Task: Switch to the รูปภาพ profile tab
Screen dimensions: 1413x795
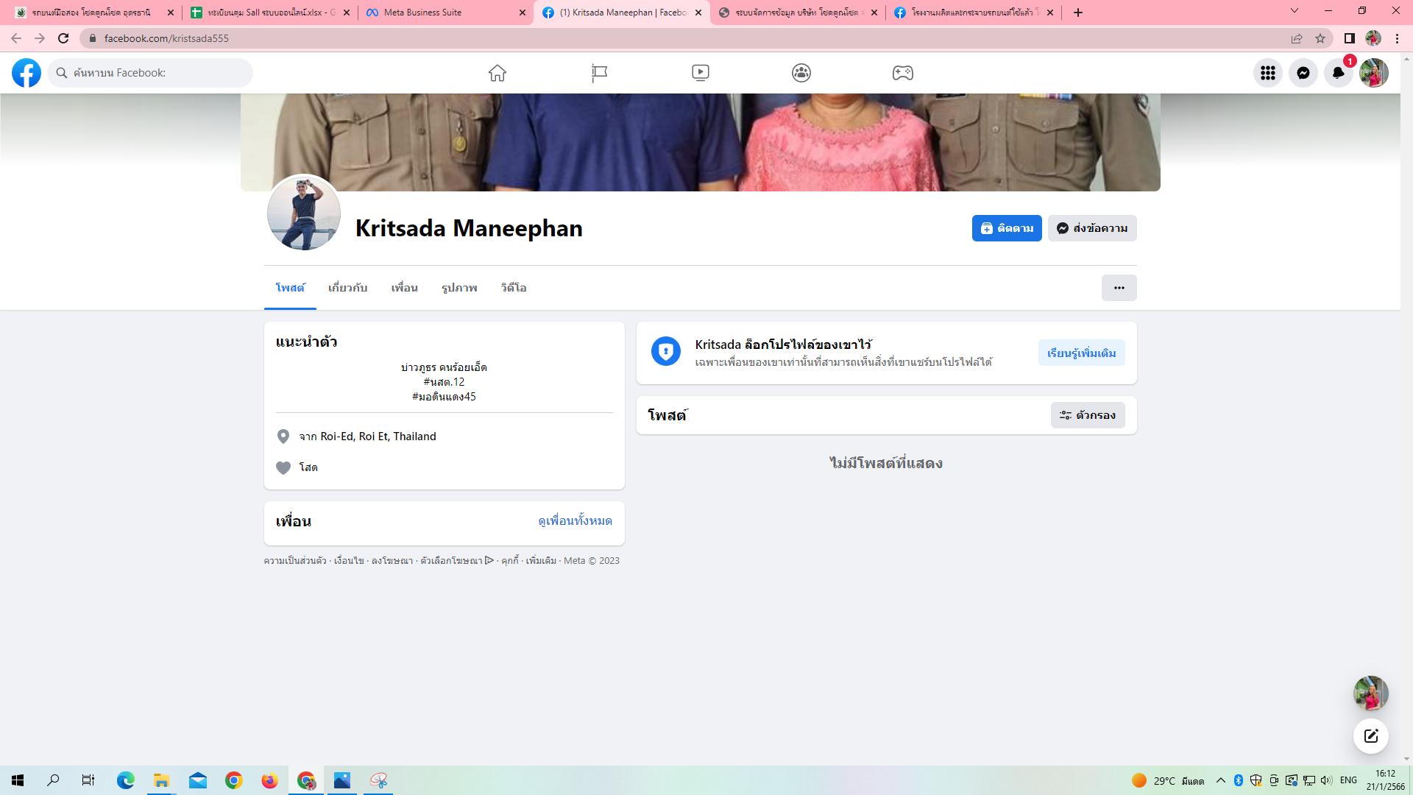Action: coord(459,288)
